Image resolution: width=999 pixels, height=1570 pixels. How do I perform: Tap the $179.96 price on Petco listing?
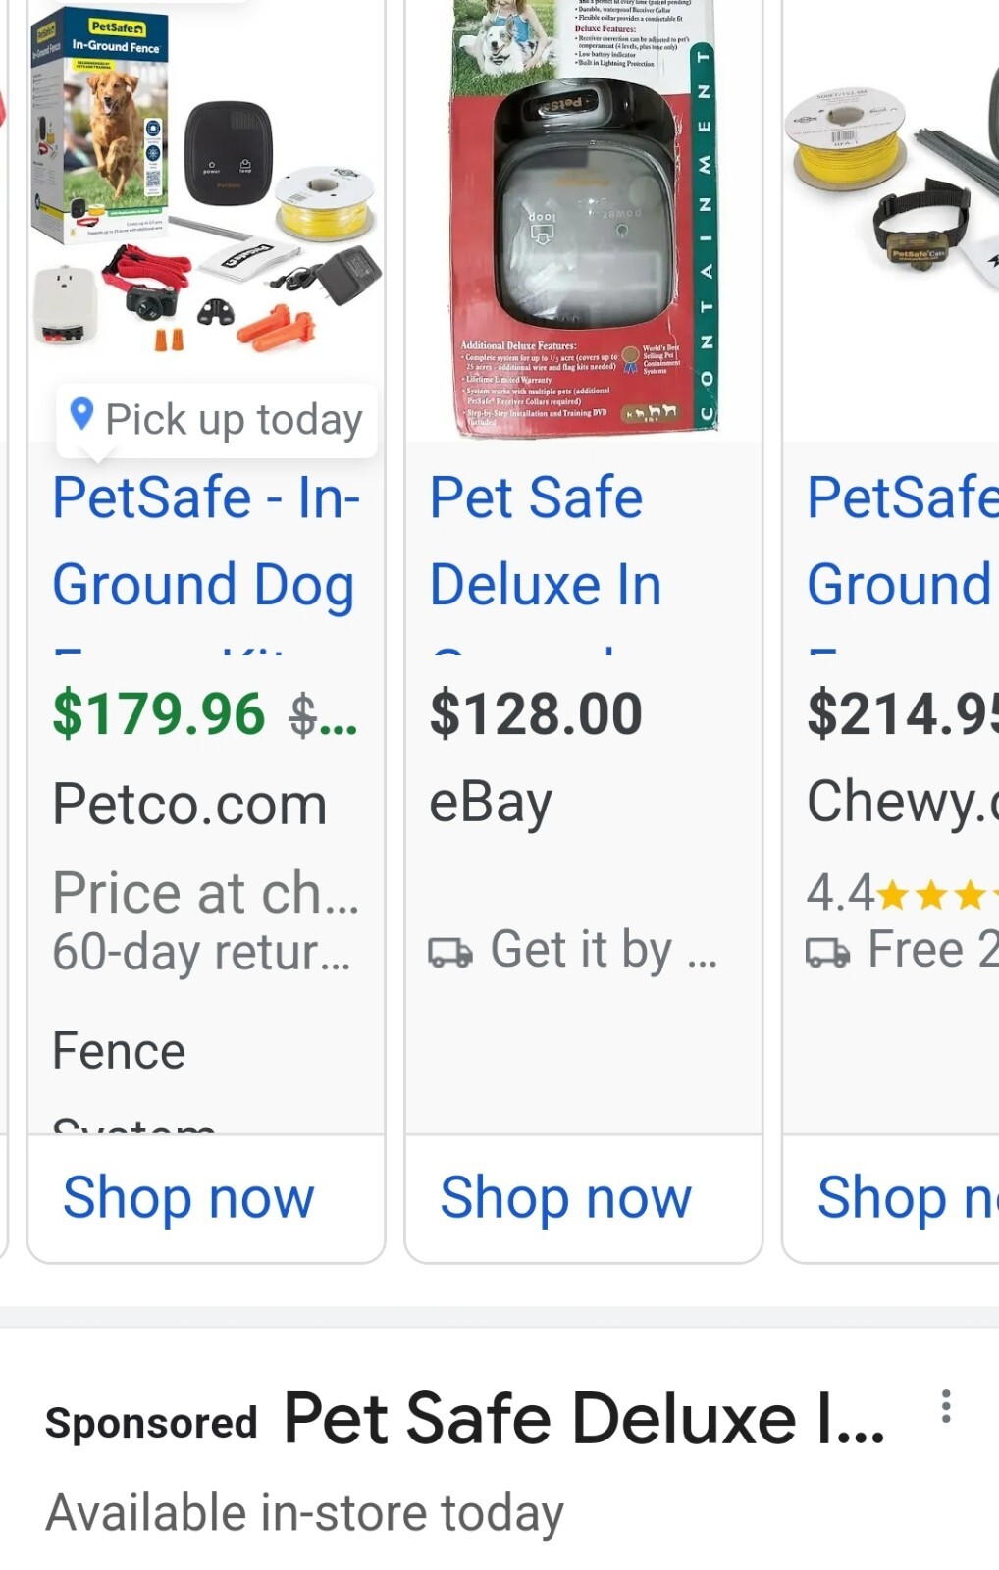point(159,713)
